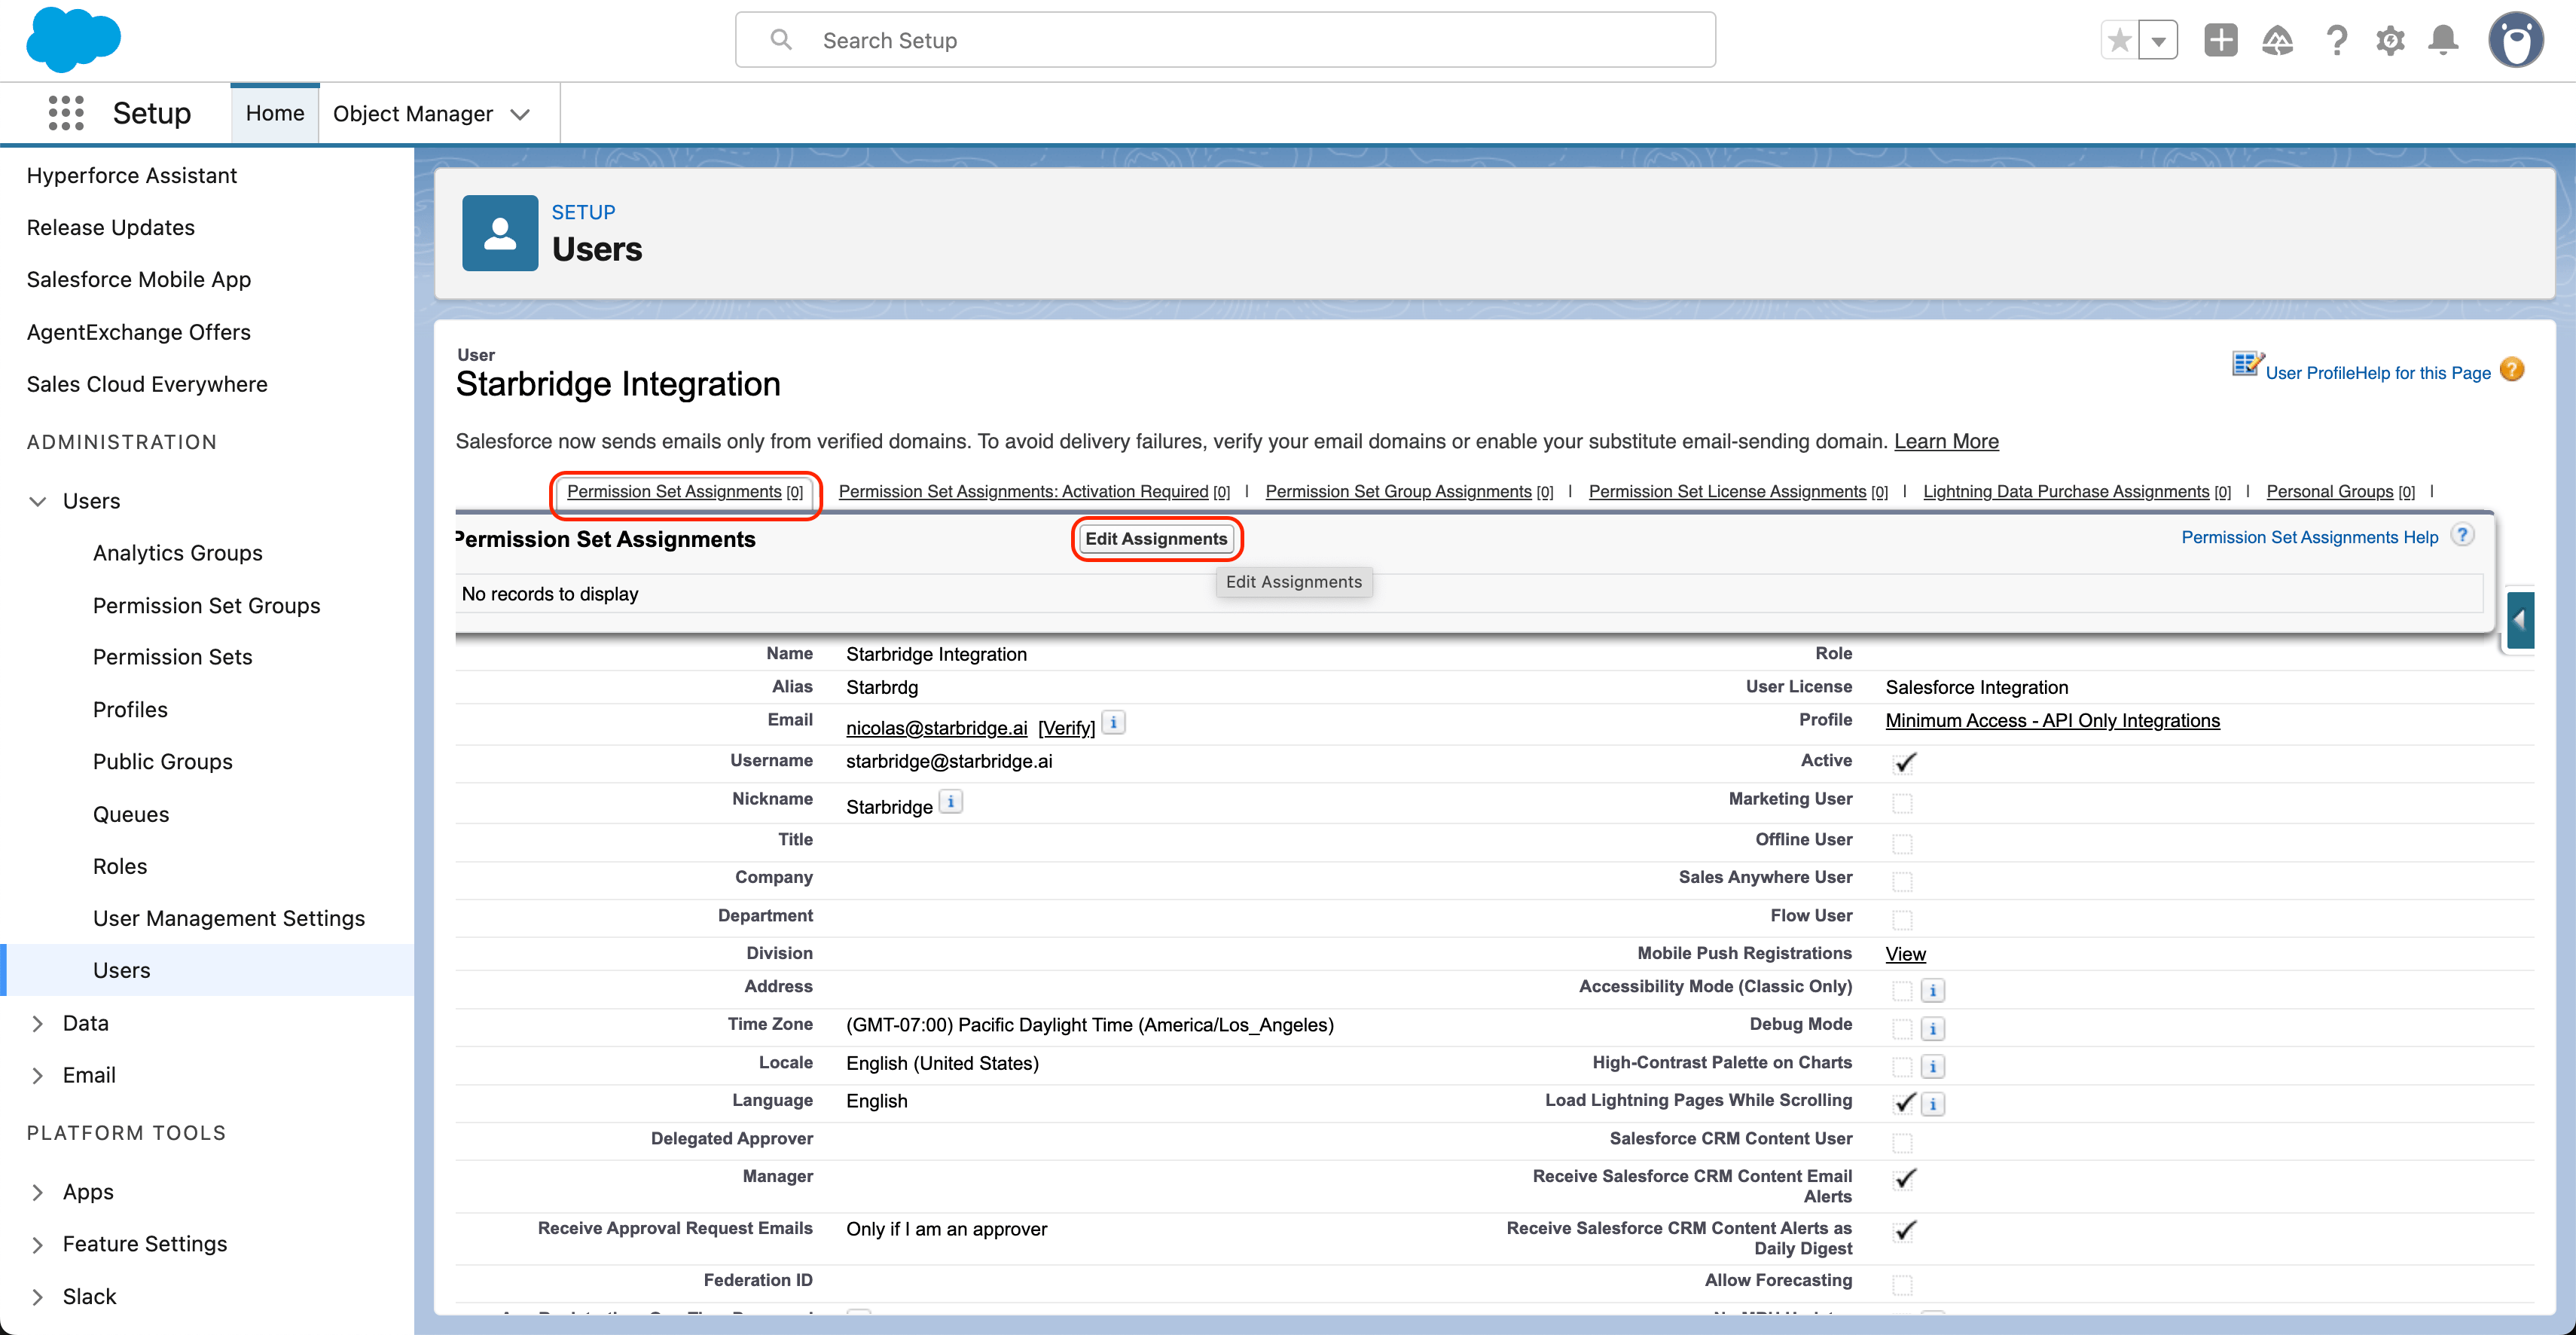Image resolution: width=2576 pixels, height=1335 pixels.
Task: Open the favorites list dropdown arrow
Action: click(2159, 41)
